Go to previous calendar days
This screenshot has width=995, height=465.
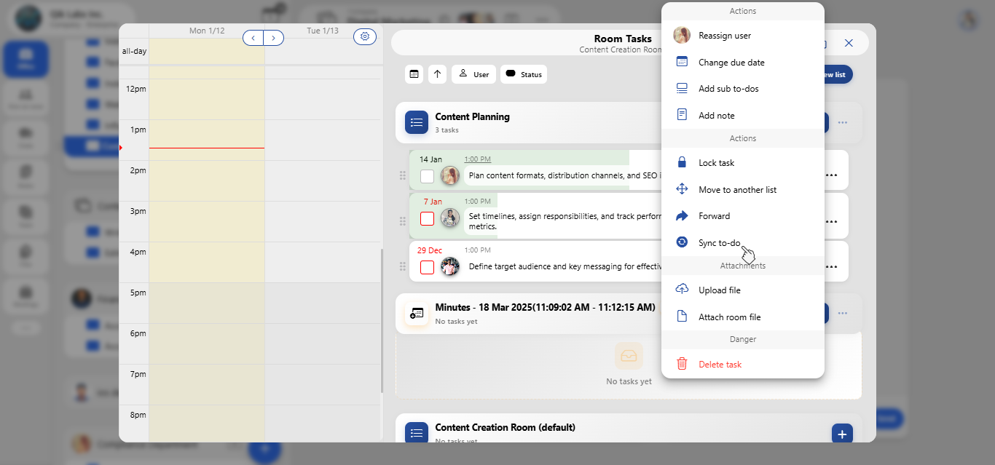[253, 38]
